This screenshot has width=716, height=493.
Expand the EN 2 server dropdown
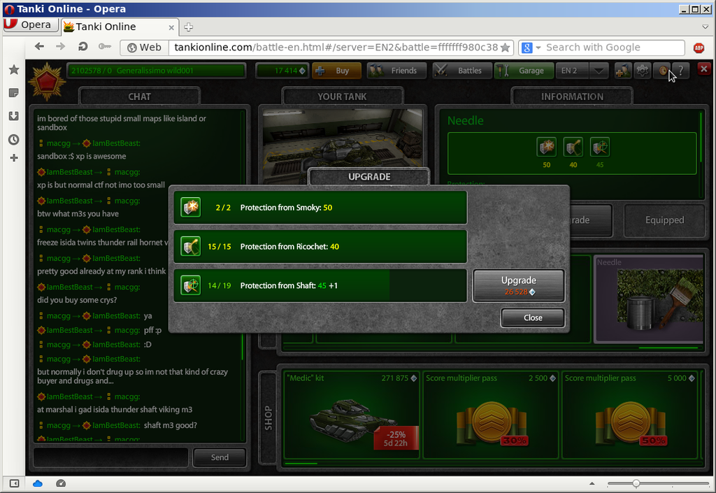(599, 71)
